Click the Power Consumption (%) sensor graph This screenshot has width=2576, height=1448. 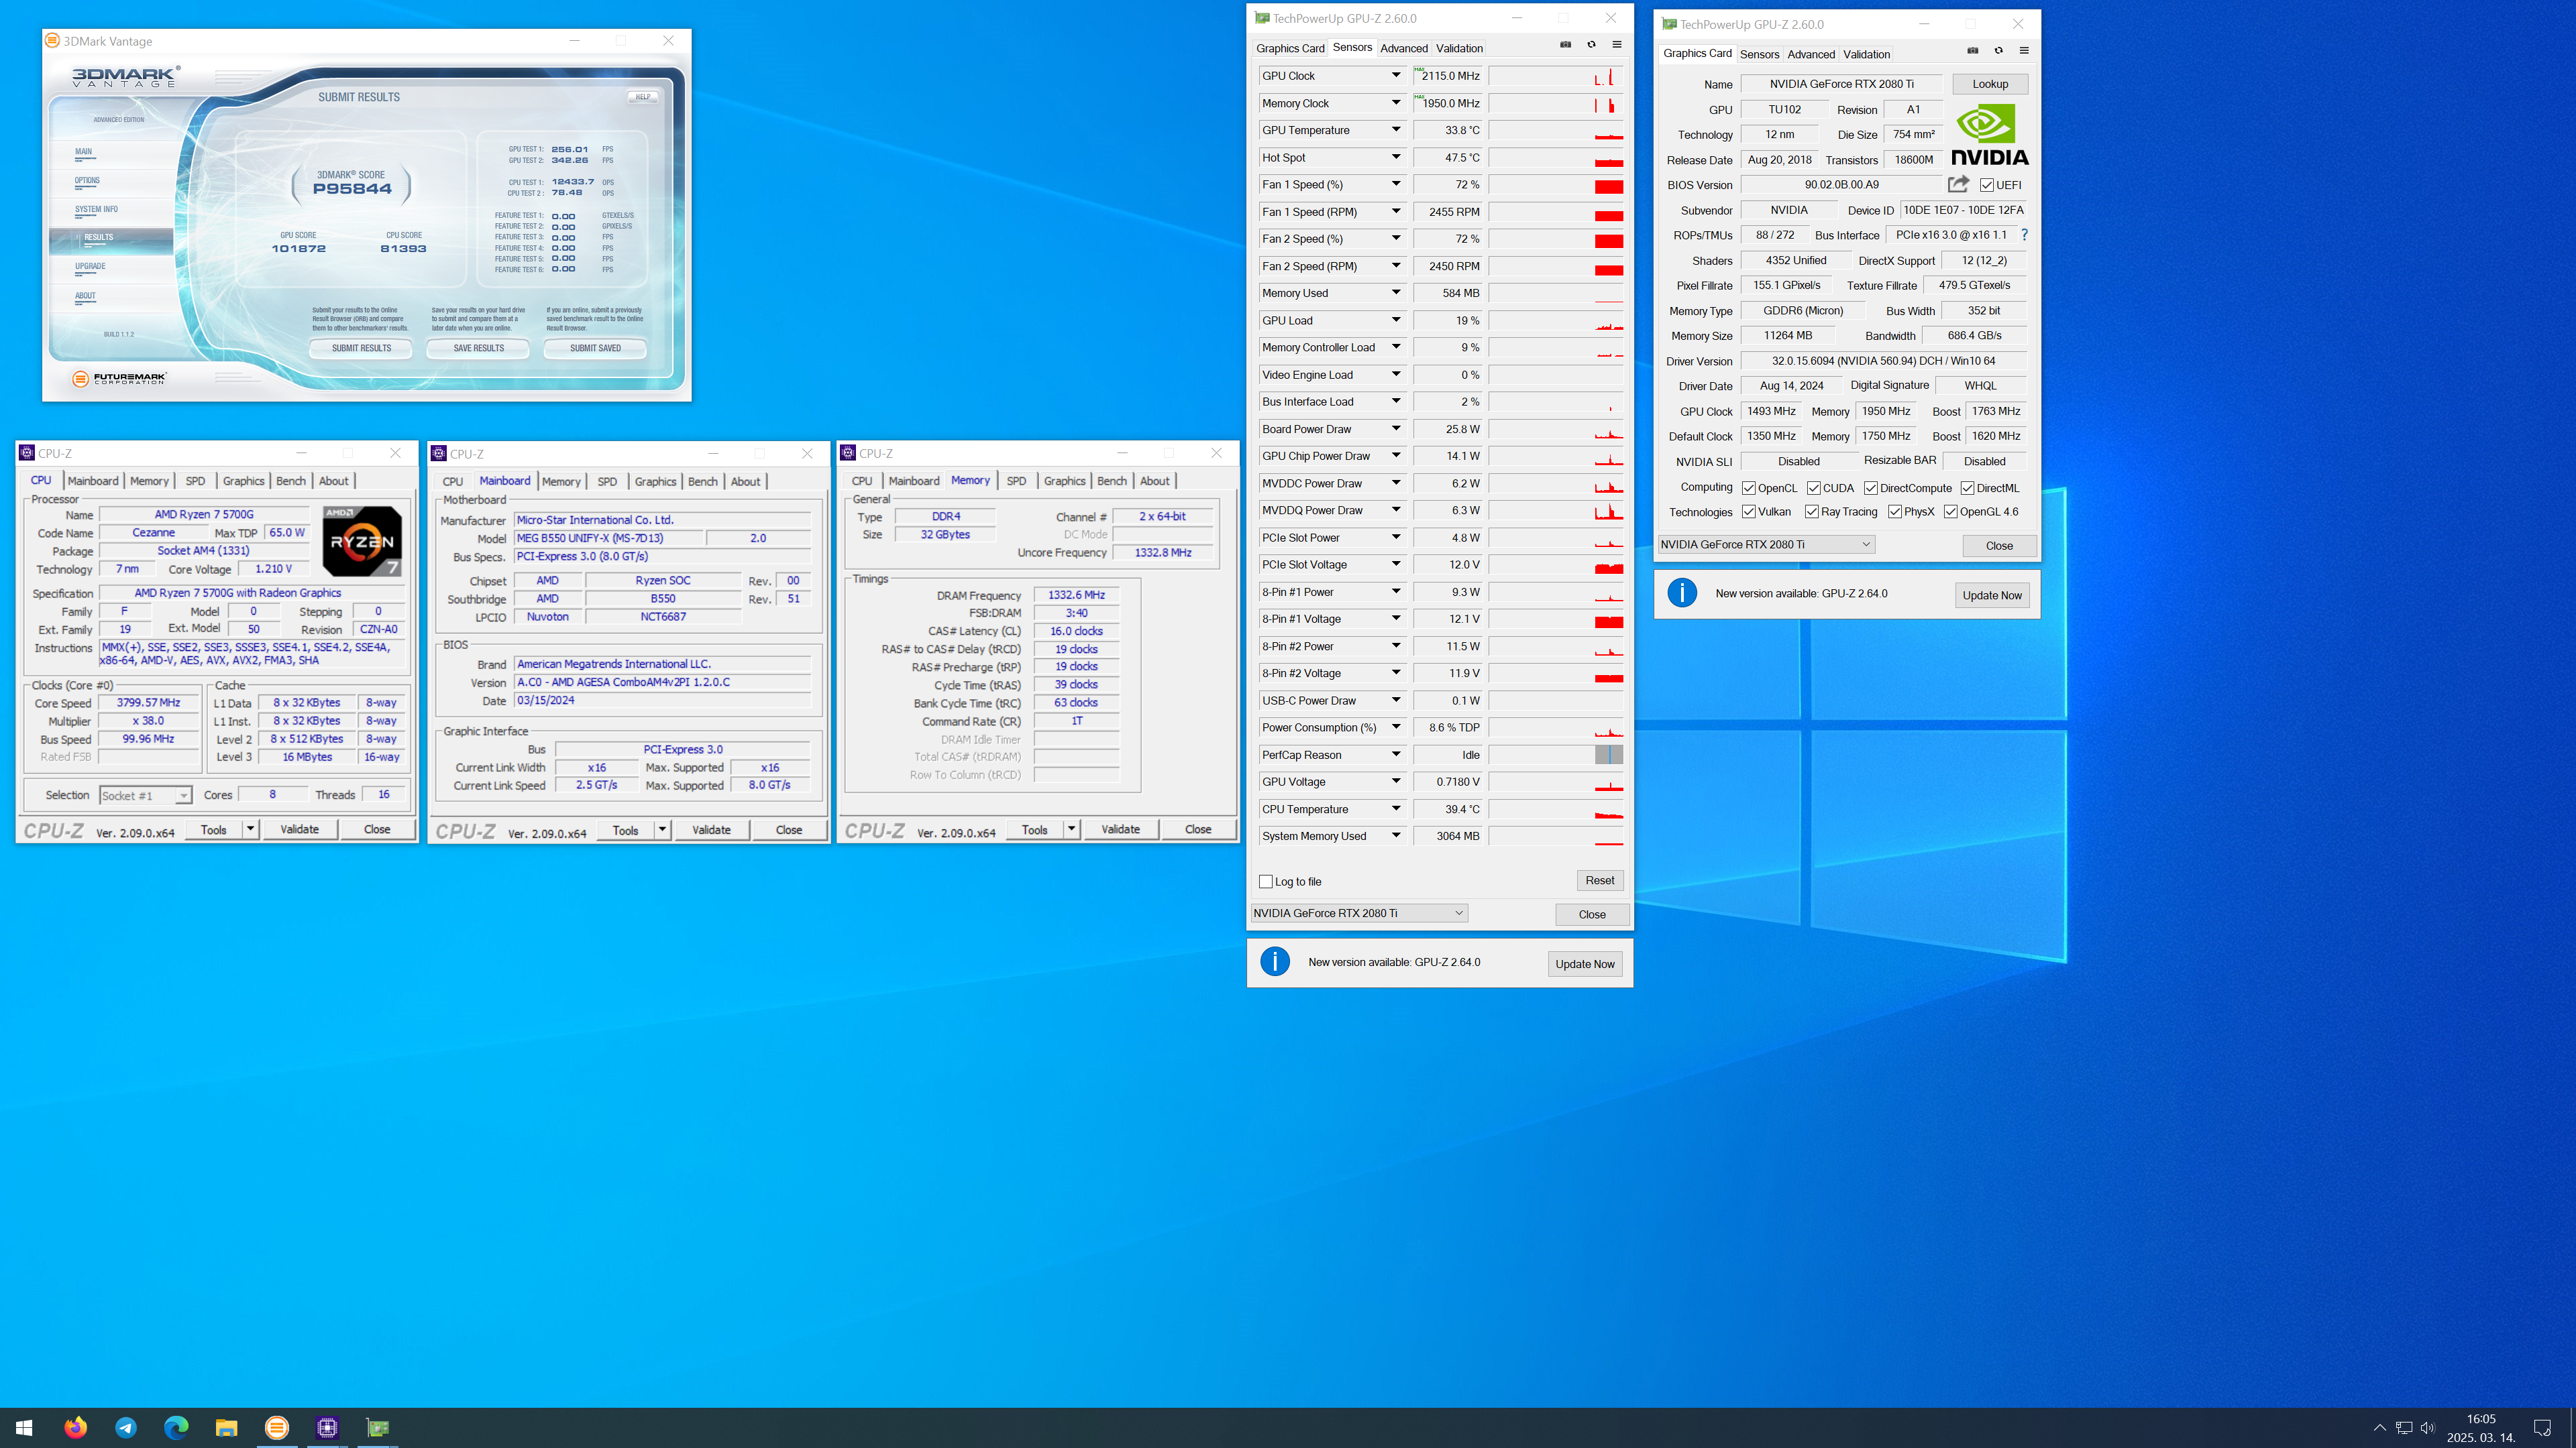(1555, 727)
